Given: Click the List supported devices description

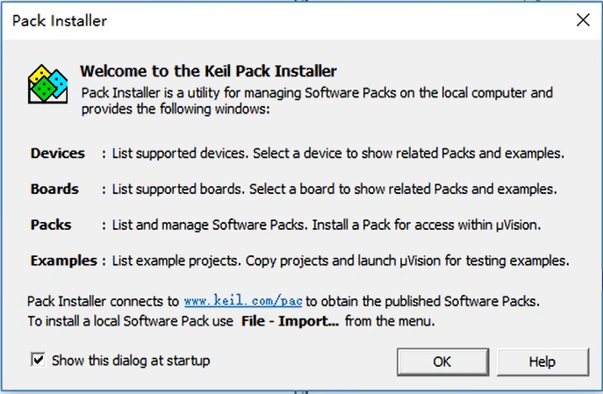Looking at the screenshot, I should pyautogui.click(x=338, y=154).
